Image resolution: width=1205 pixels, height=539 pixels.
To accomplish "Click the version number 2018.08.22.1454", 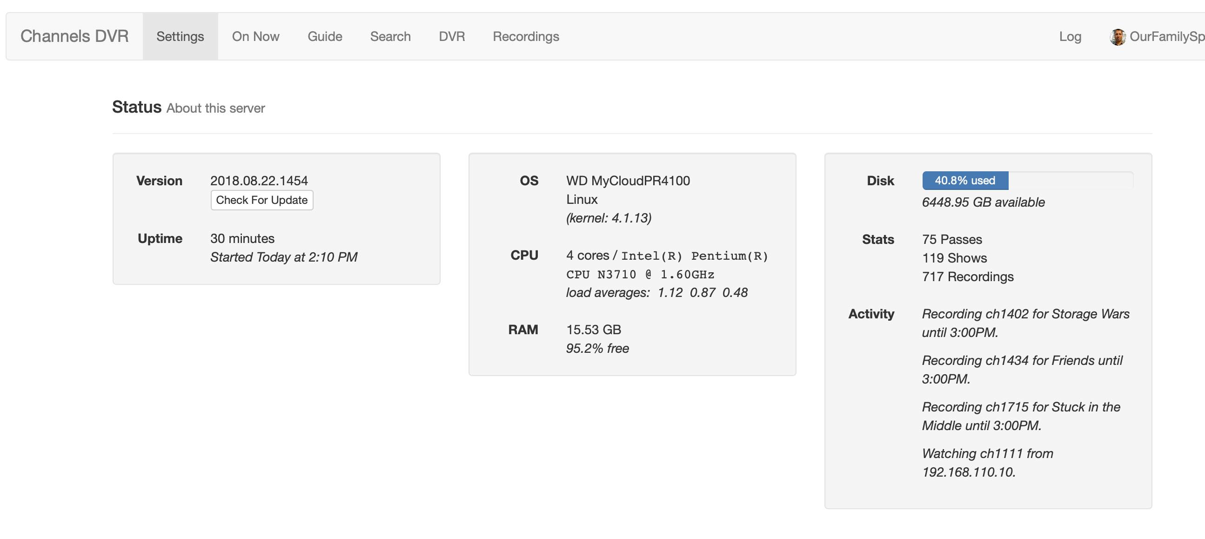I will coord(259,181).
